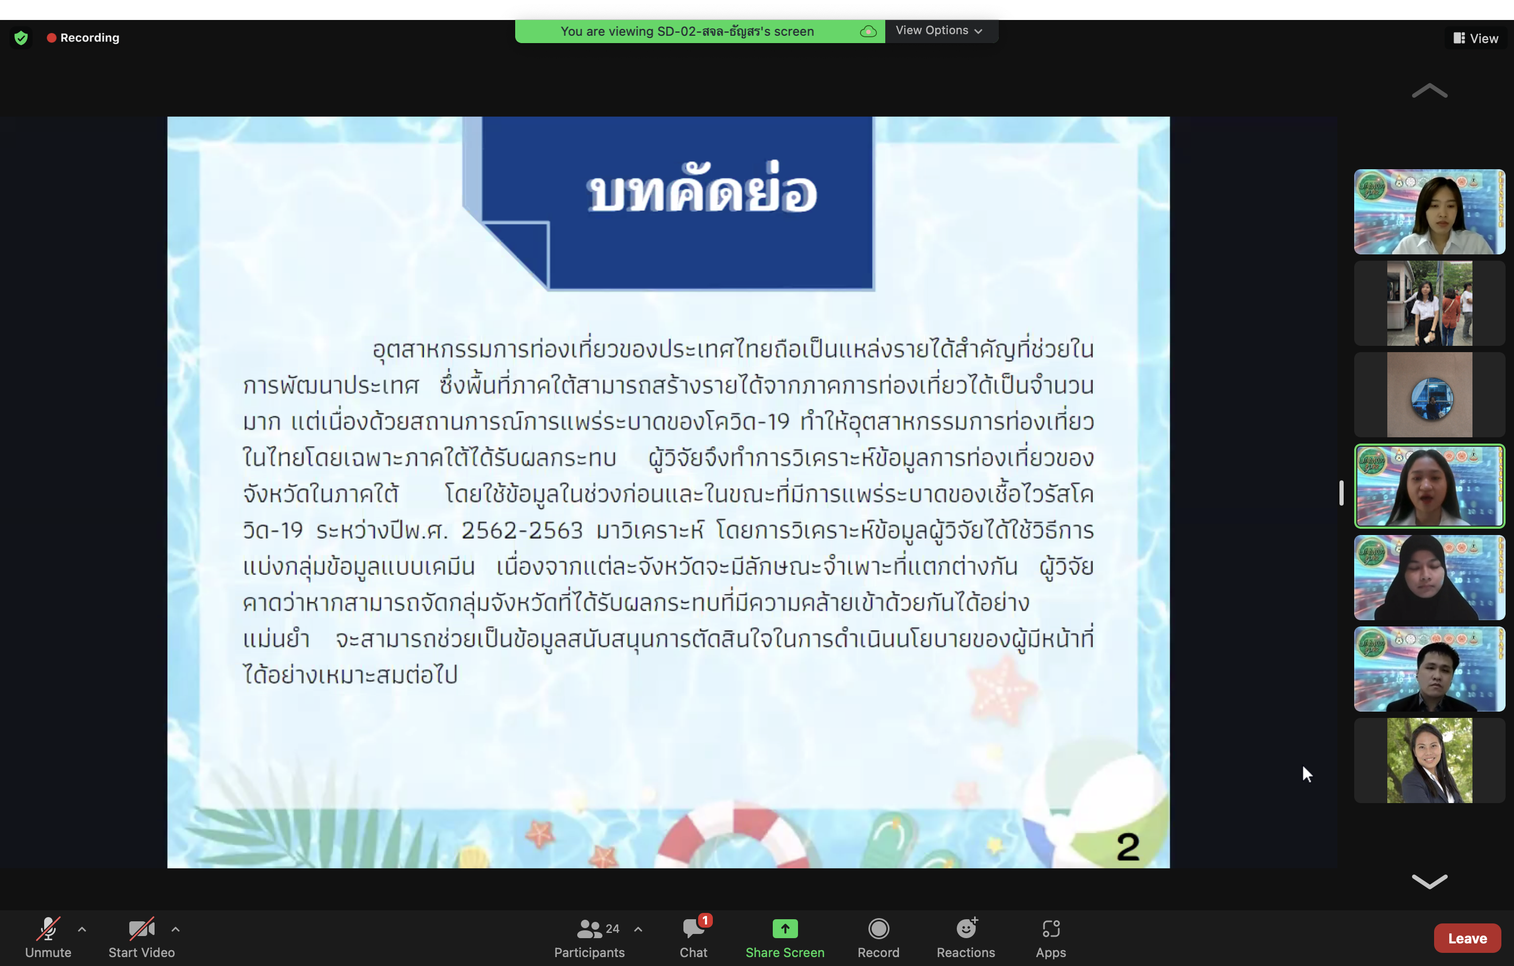Unmute the microphone

[x=48, y=937]
